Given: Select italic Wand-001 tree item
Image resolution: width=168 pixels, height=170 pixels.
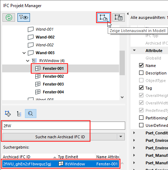Looking at the screenshot, I should [45, 29].
